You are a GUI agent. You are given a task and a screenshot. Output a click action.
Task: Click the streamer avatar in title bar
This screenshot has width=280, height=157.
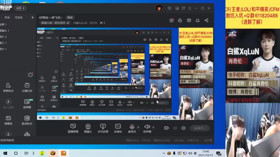click(x=159, y=8)
